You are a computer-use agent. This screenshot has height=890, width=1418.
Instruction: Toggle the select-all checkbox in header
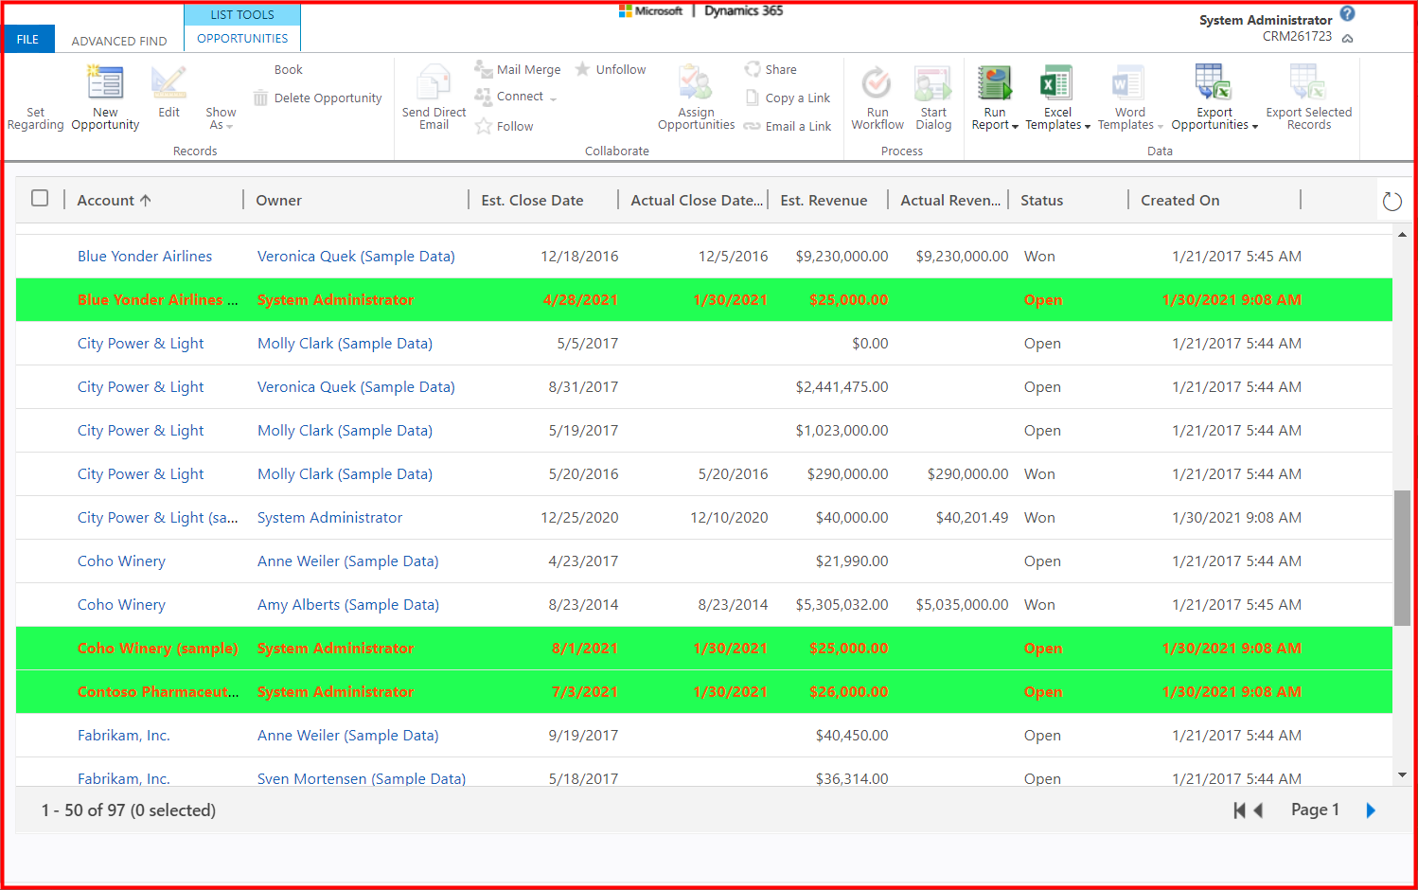(40, 198)
